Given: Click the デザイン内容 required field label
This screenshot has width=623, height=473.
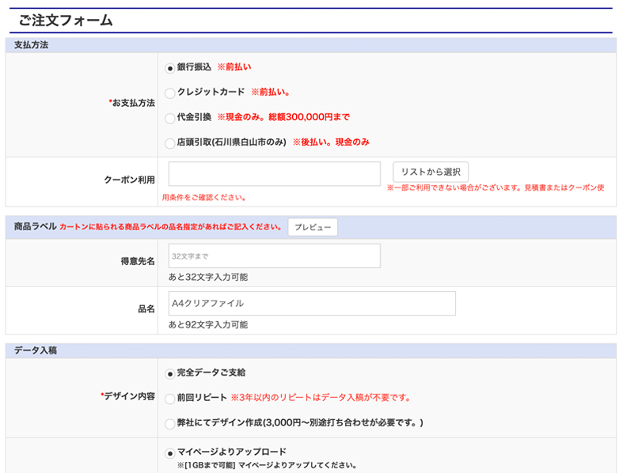Looking at the screenshot, I should pos(129,396).
